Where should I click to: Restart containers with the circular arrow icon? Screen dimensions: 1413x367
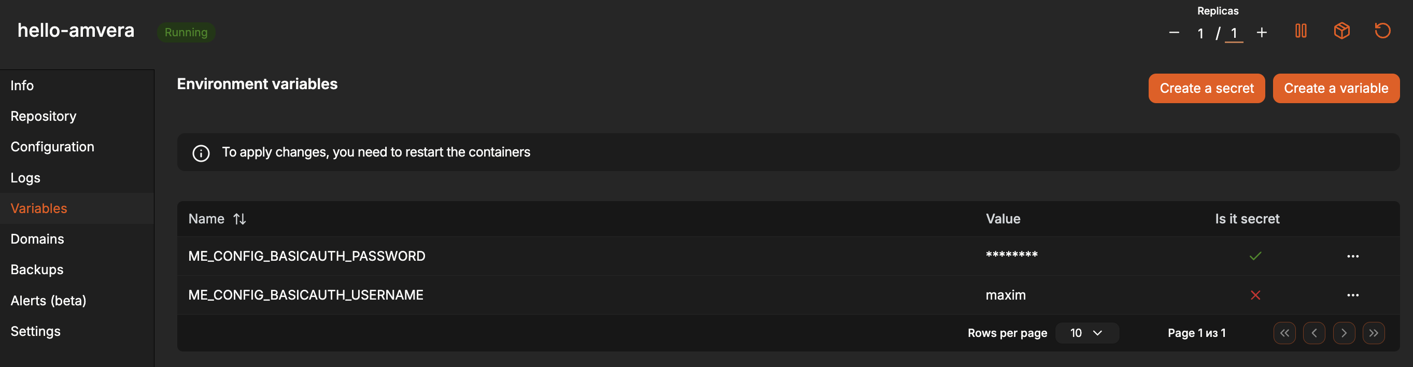(1382, 31)
